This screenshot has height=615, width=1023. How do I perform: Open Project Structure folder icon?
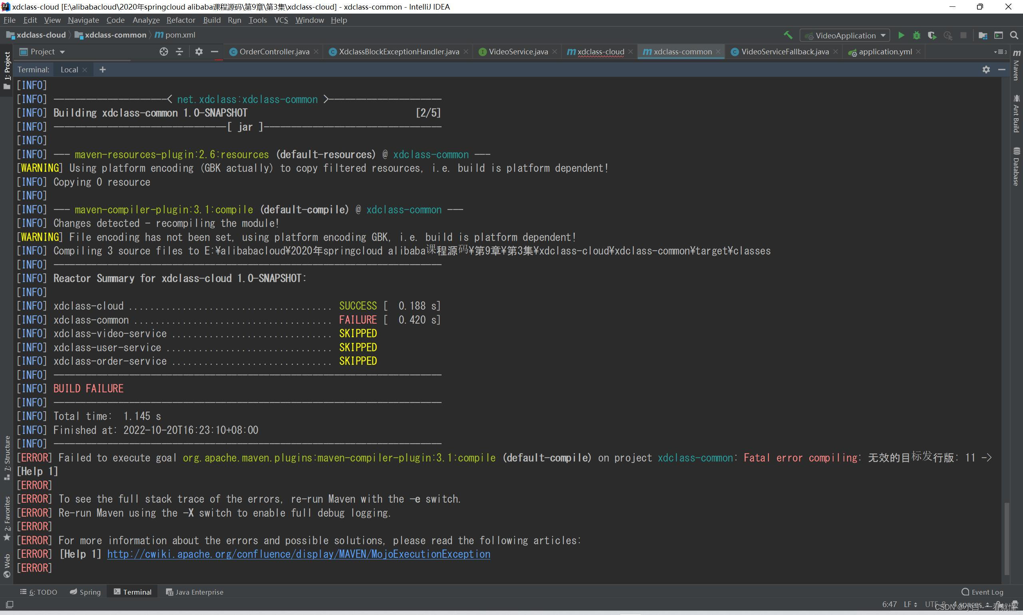983,35
